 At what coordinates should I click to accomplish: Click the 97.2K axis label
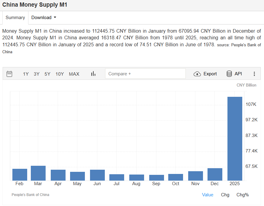(251, 120)
